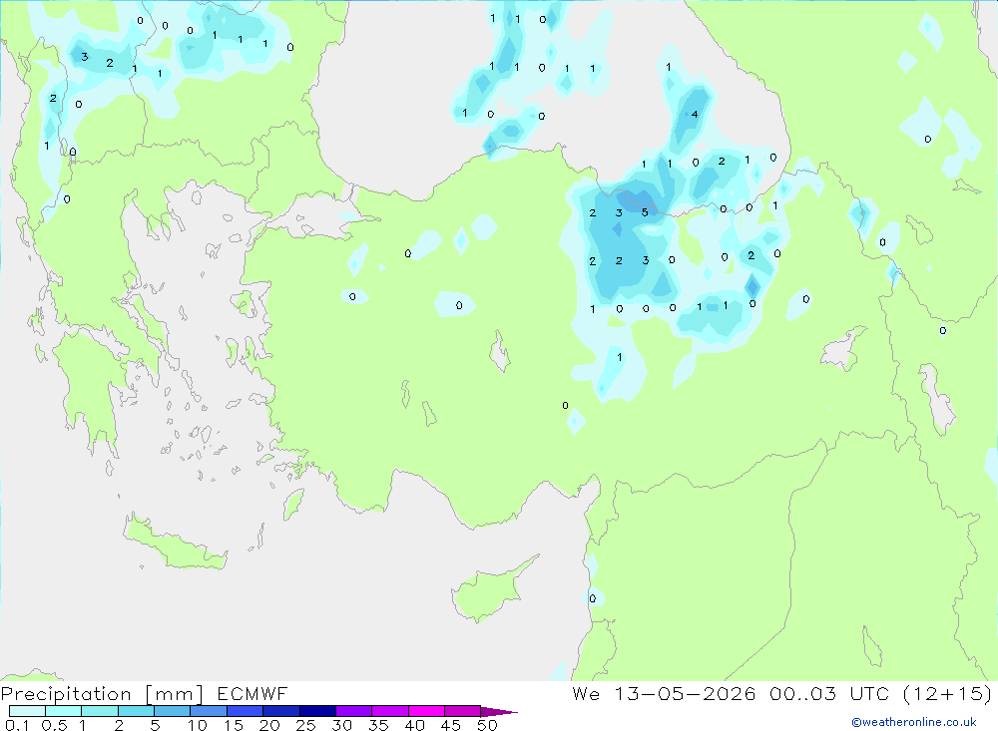Screen dimensions: 998x731
Task: Pick the 45–50 mm legend swatch
Action: coord(463,711)
